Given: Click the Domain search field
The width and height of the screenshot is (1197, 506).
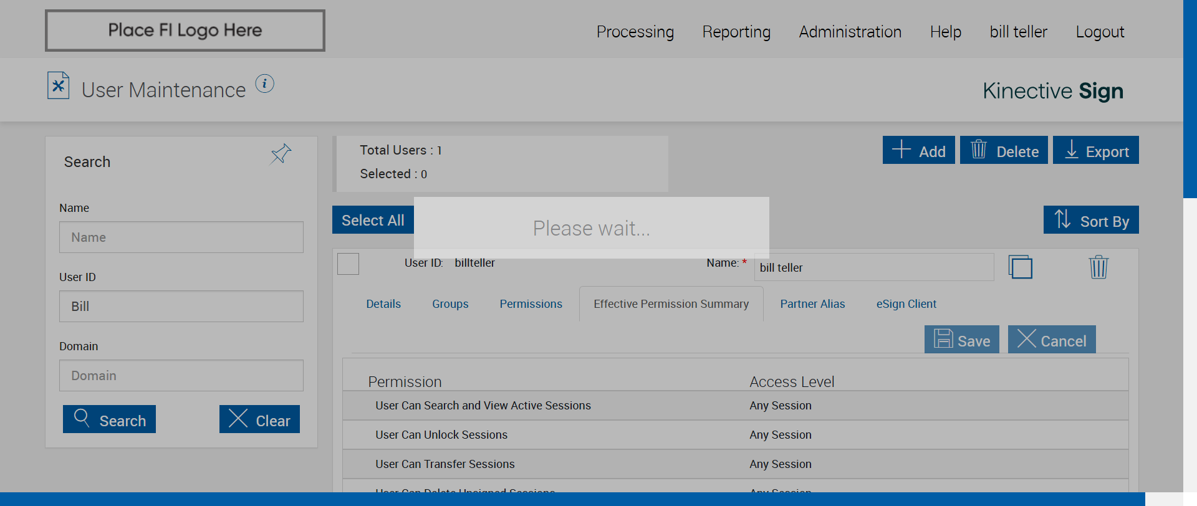Looking at the screenshot, I should coord(181,375).
